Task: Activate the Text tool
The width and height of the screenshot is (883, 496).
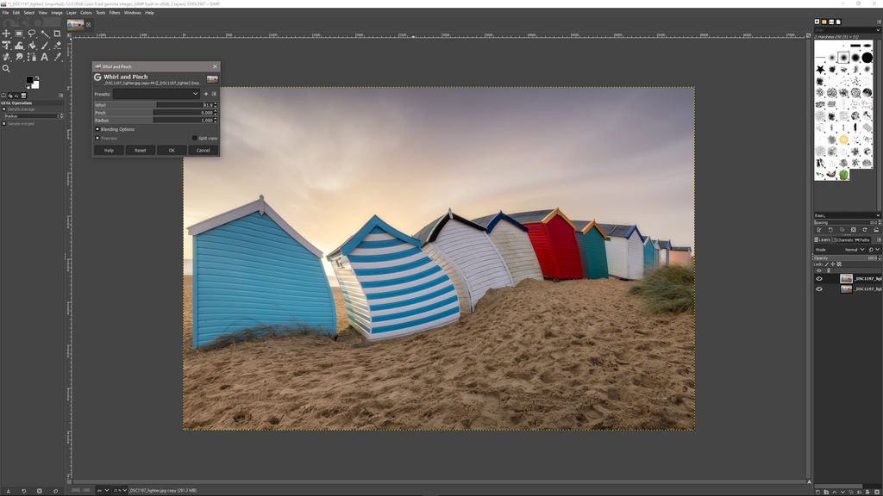Action: click(44, 57)
